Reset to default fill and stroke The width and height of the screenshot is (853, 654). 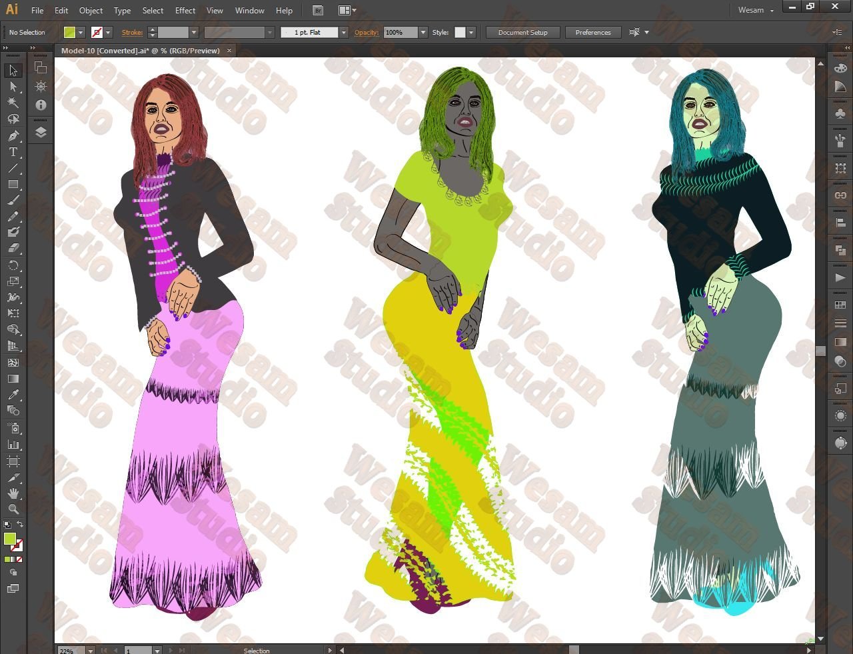7,524
